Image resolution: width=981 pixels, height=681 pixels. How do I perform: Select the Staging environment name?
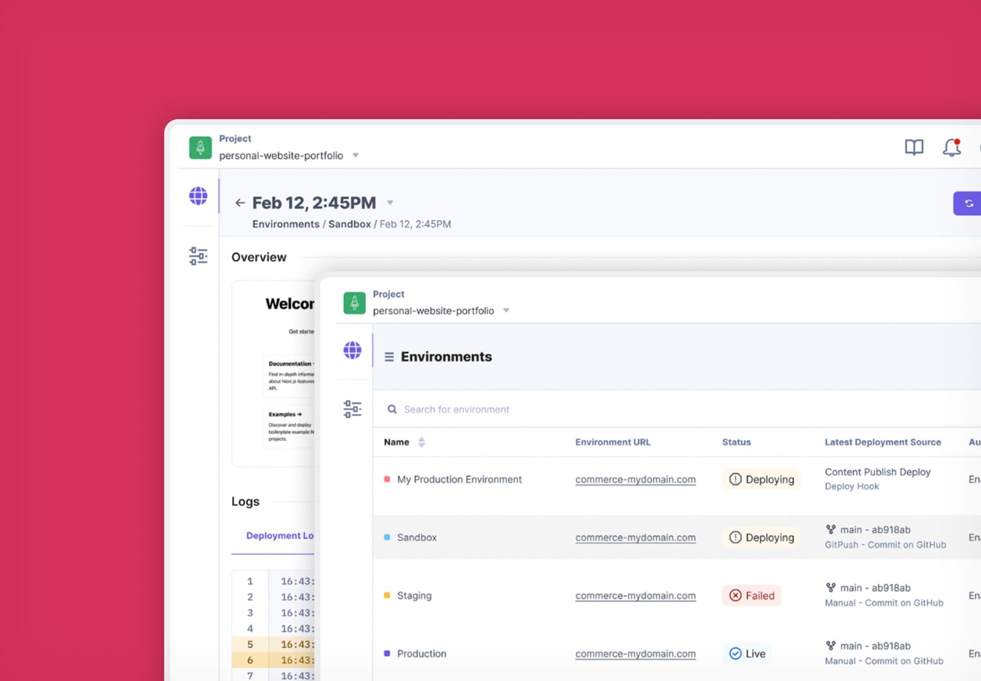414,595
